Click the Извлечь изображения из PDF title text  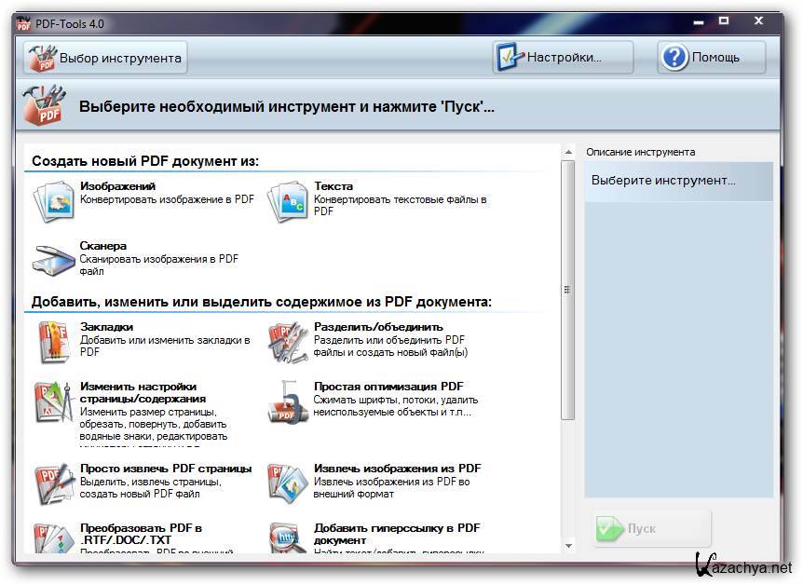coord(397,469)
